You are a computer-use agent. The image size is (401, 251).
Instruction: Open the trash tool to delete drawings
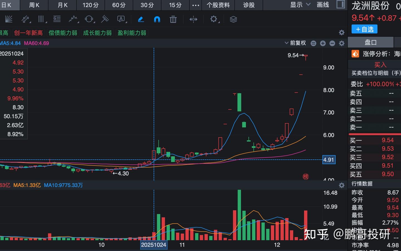173,19
